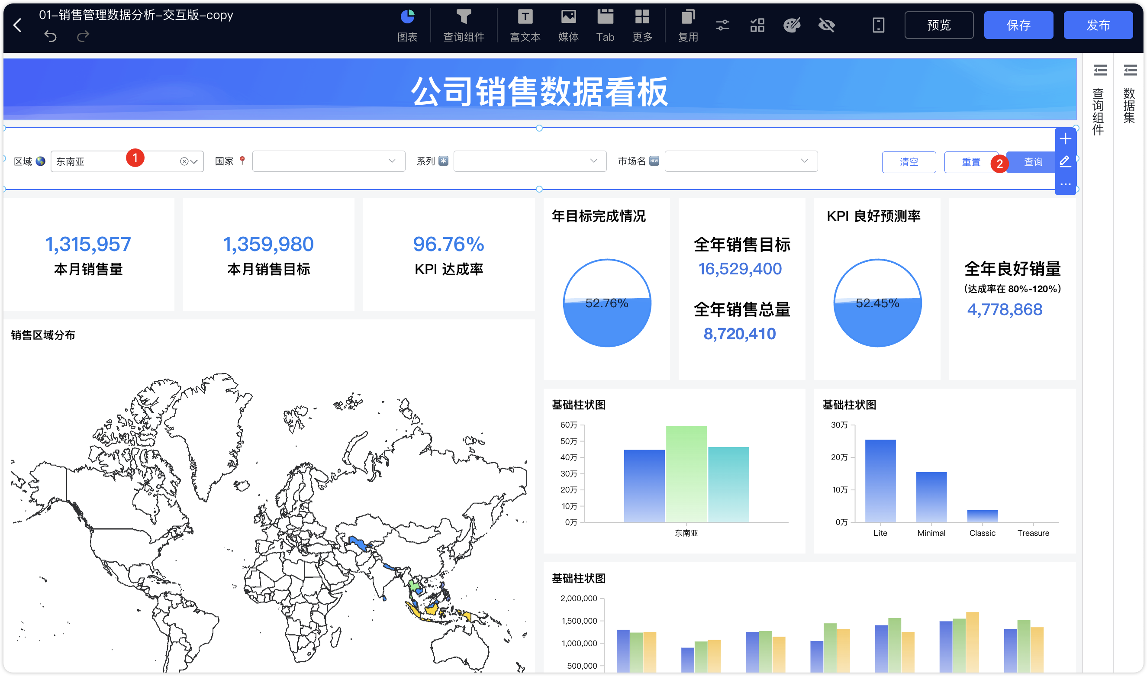Viewport: 1147px width, 676px height.
Task: Switch to mobile layout icon
Action: pos(878,25)
